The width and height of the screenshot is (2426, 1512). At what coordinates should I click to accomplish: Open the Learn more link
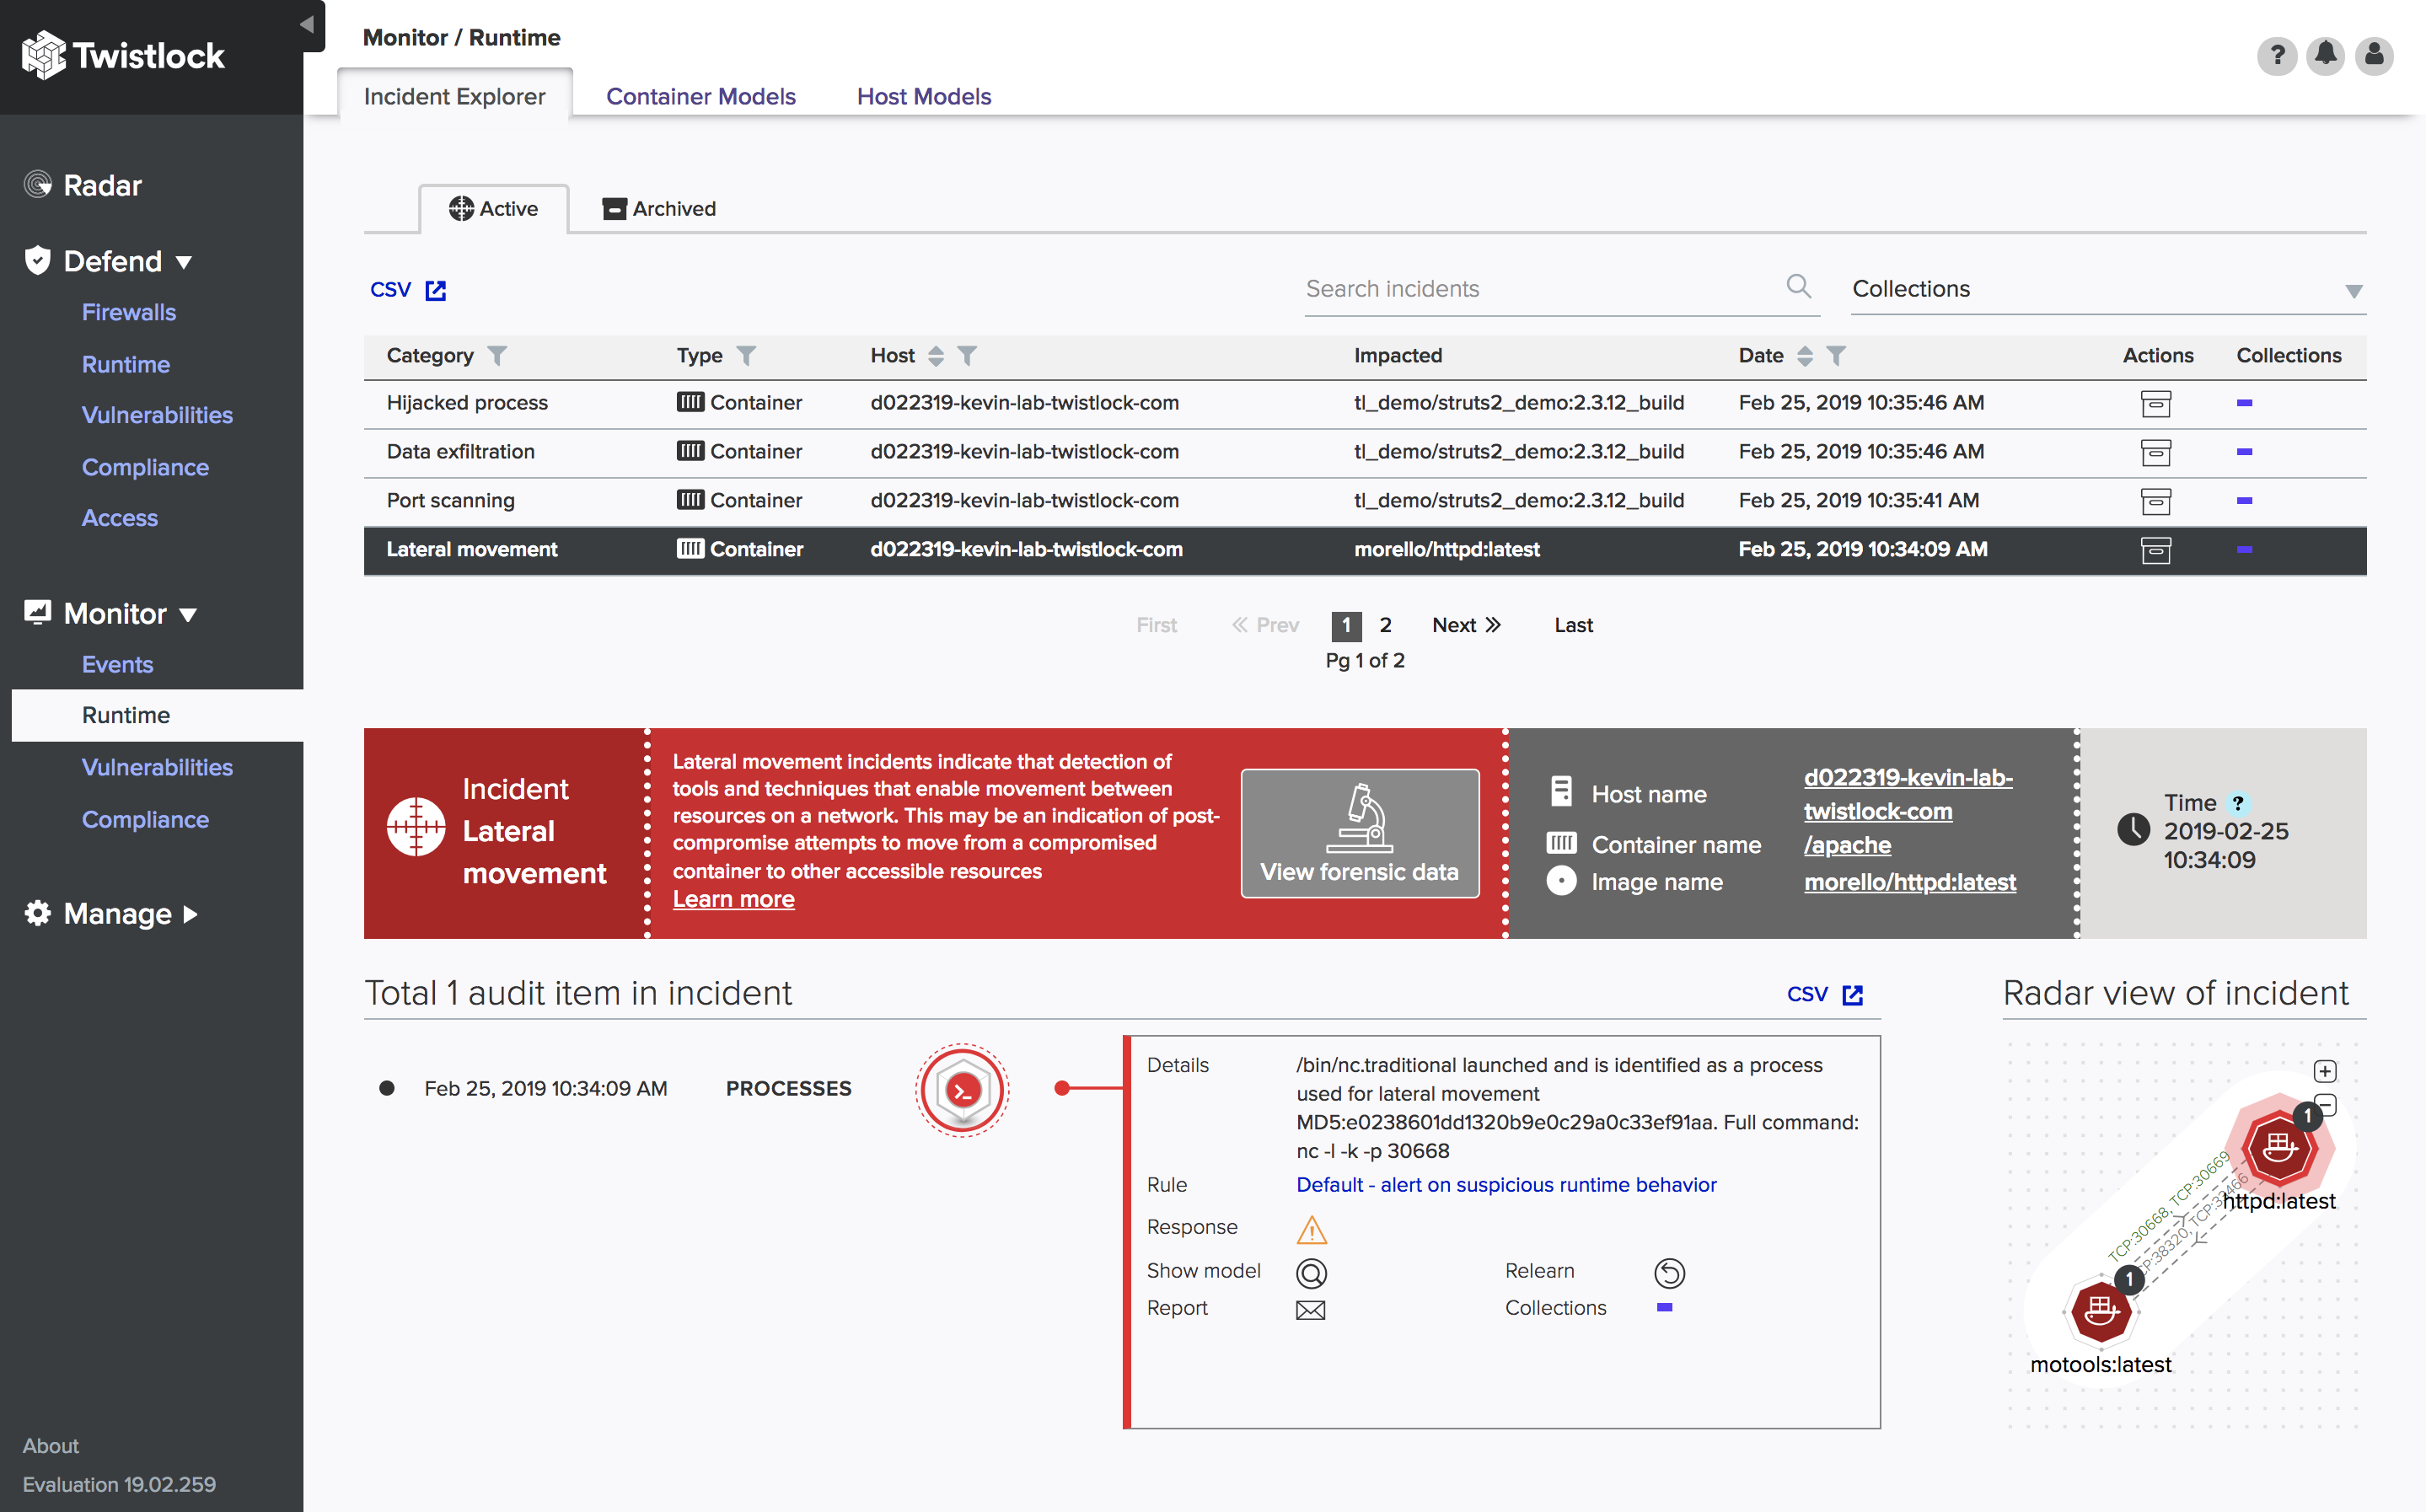point(733,899)
